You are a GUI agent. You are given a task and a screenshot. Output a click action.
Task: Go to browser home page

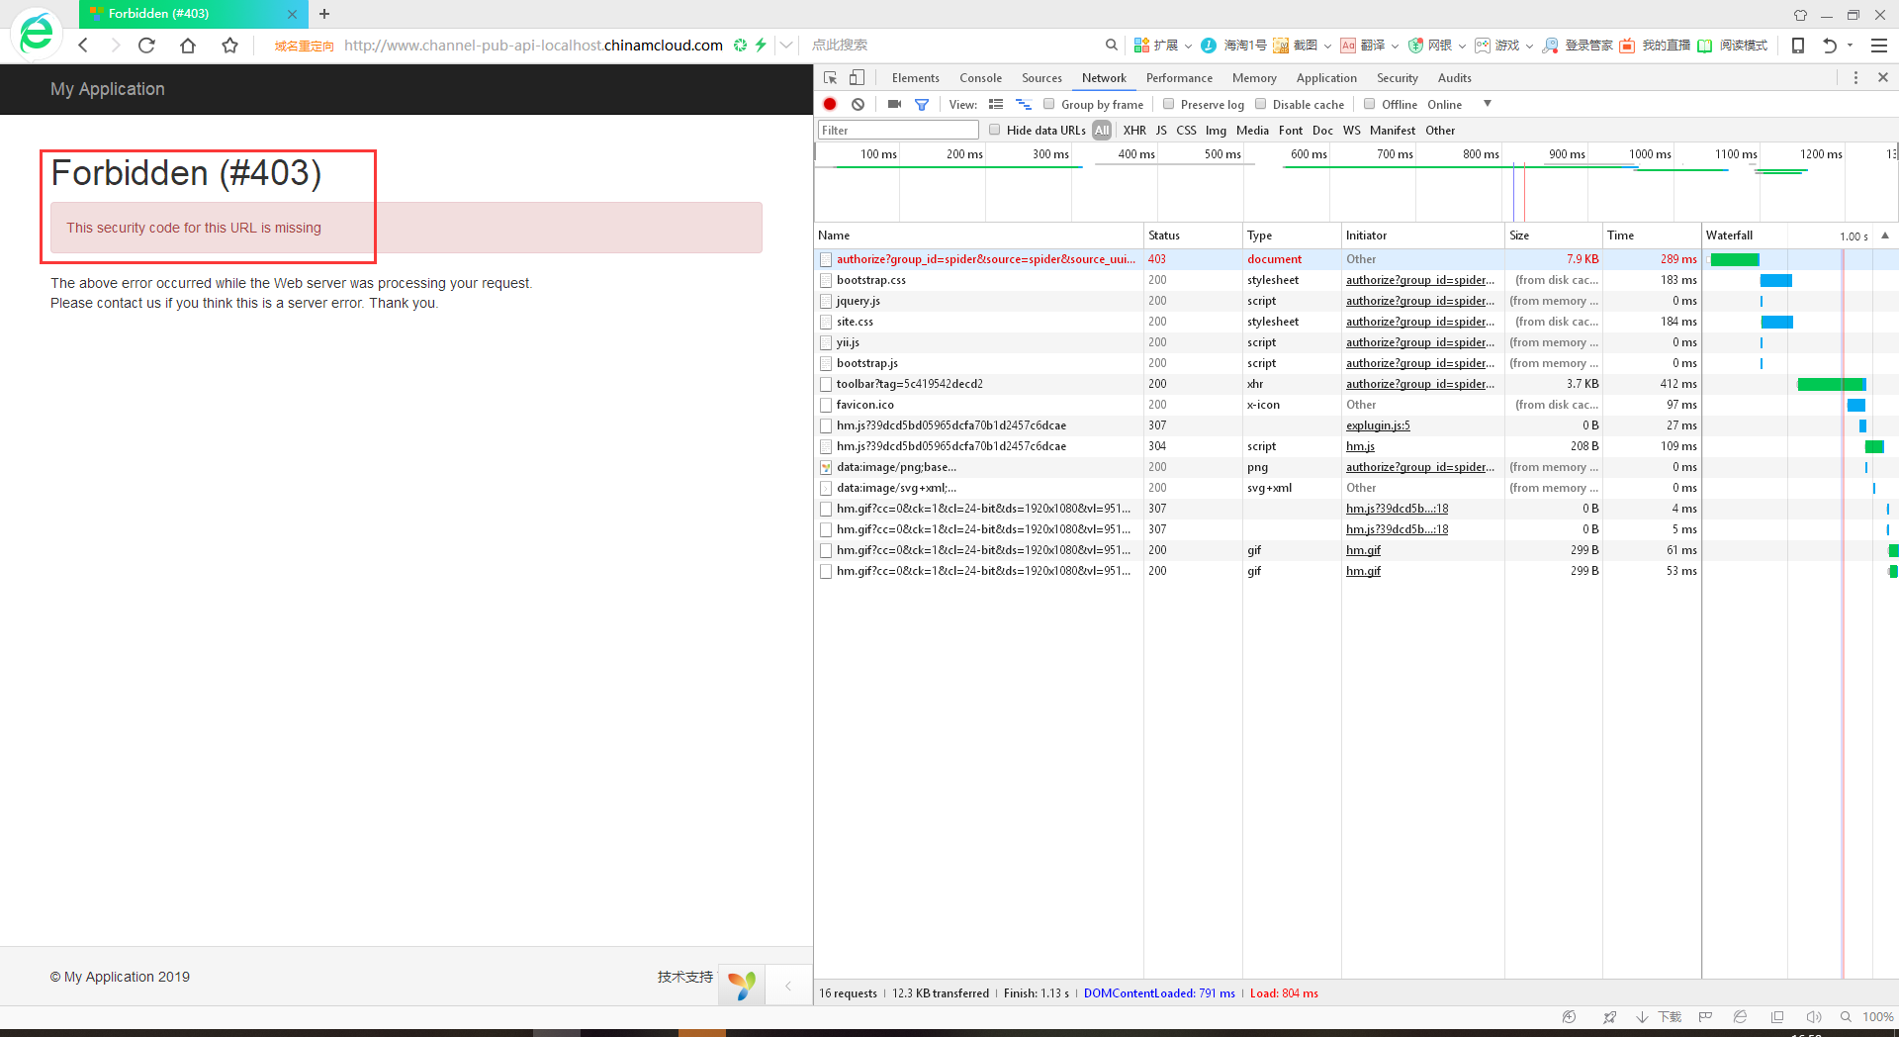(x=188, y=45)
